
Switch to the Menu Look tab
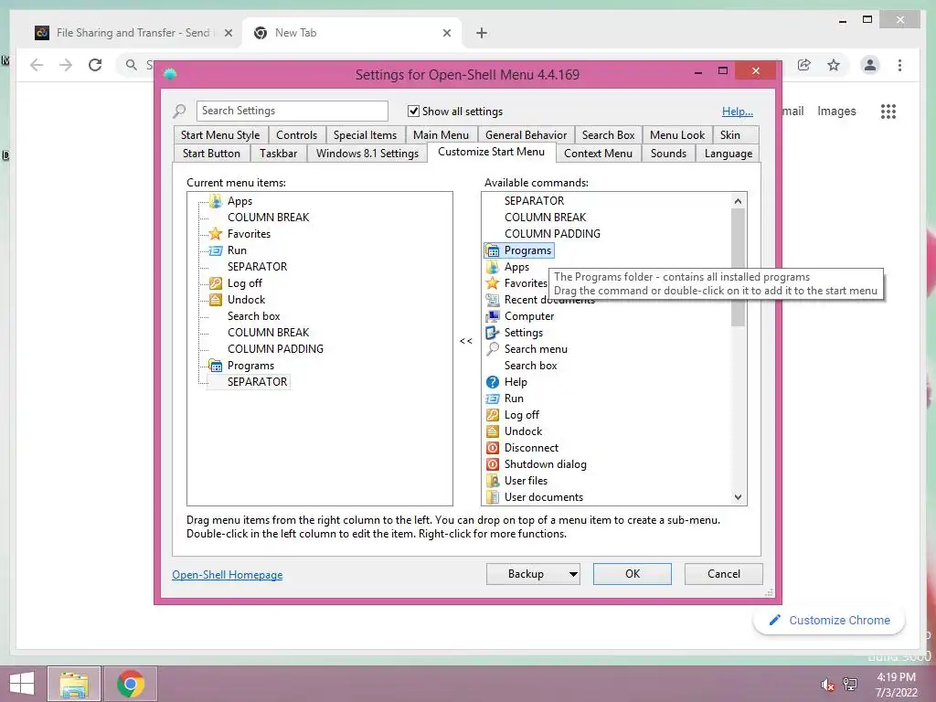[x=677, y=135]
